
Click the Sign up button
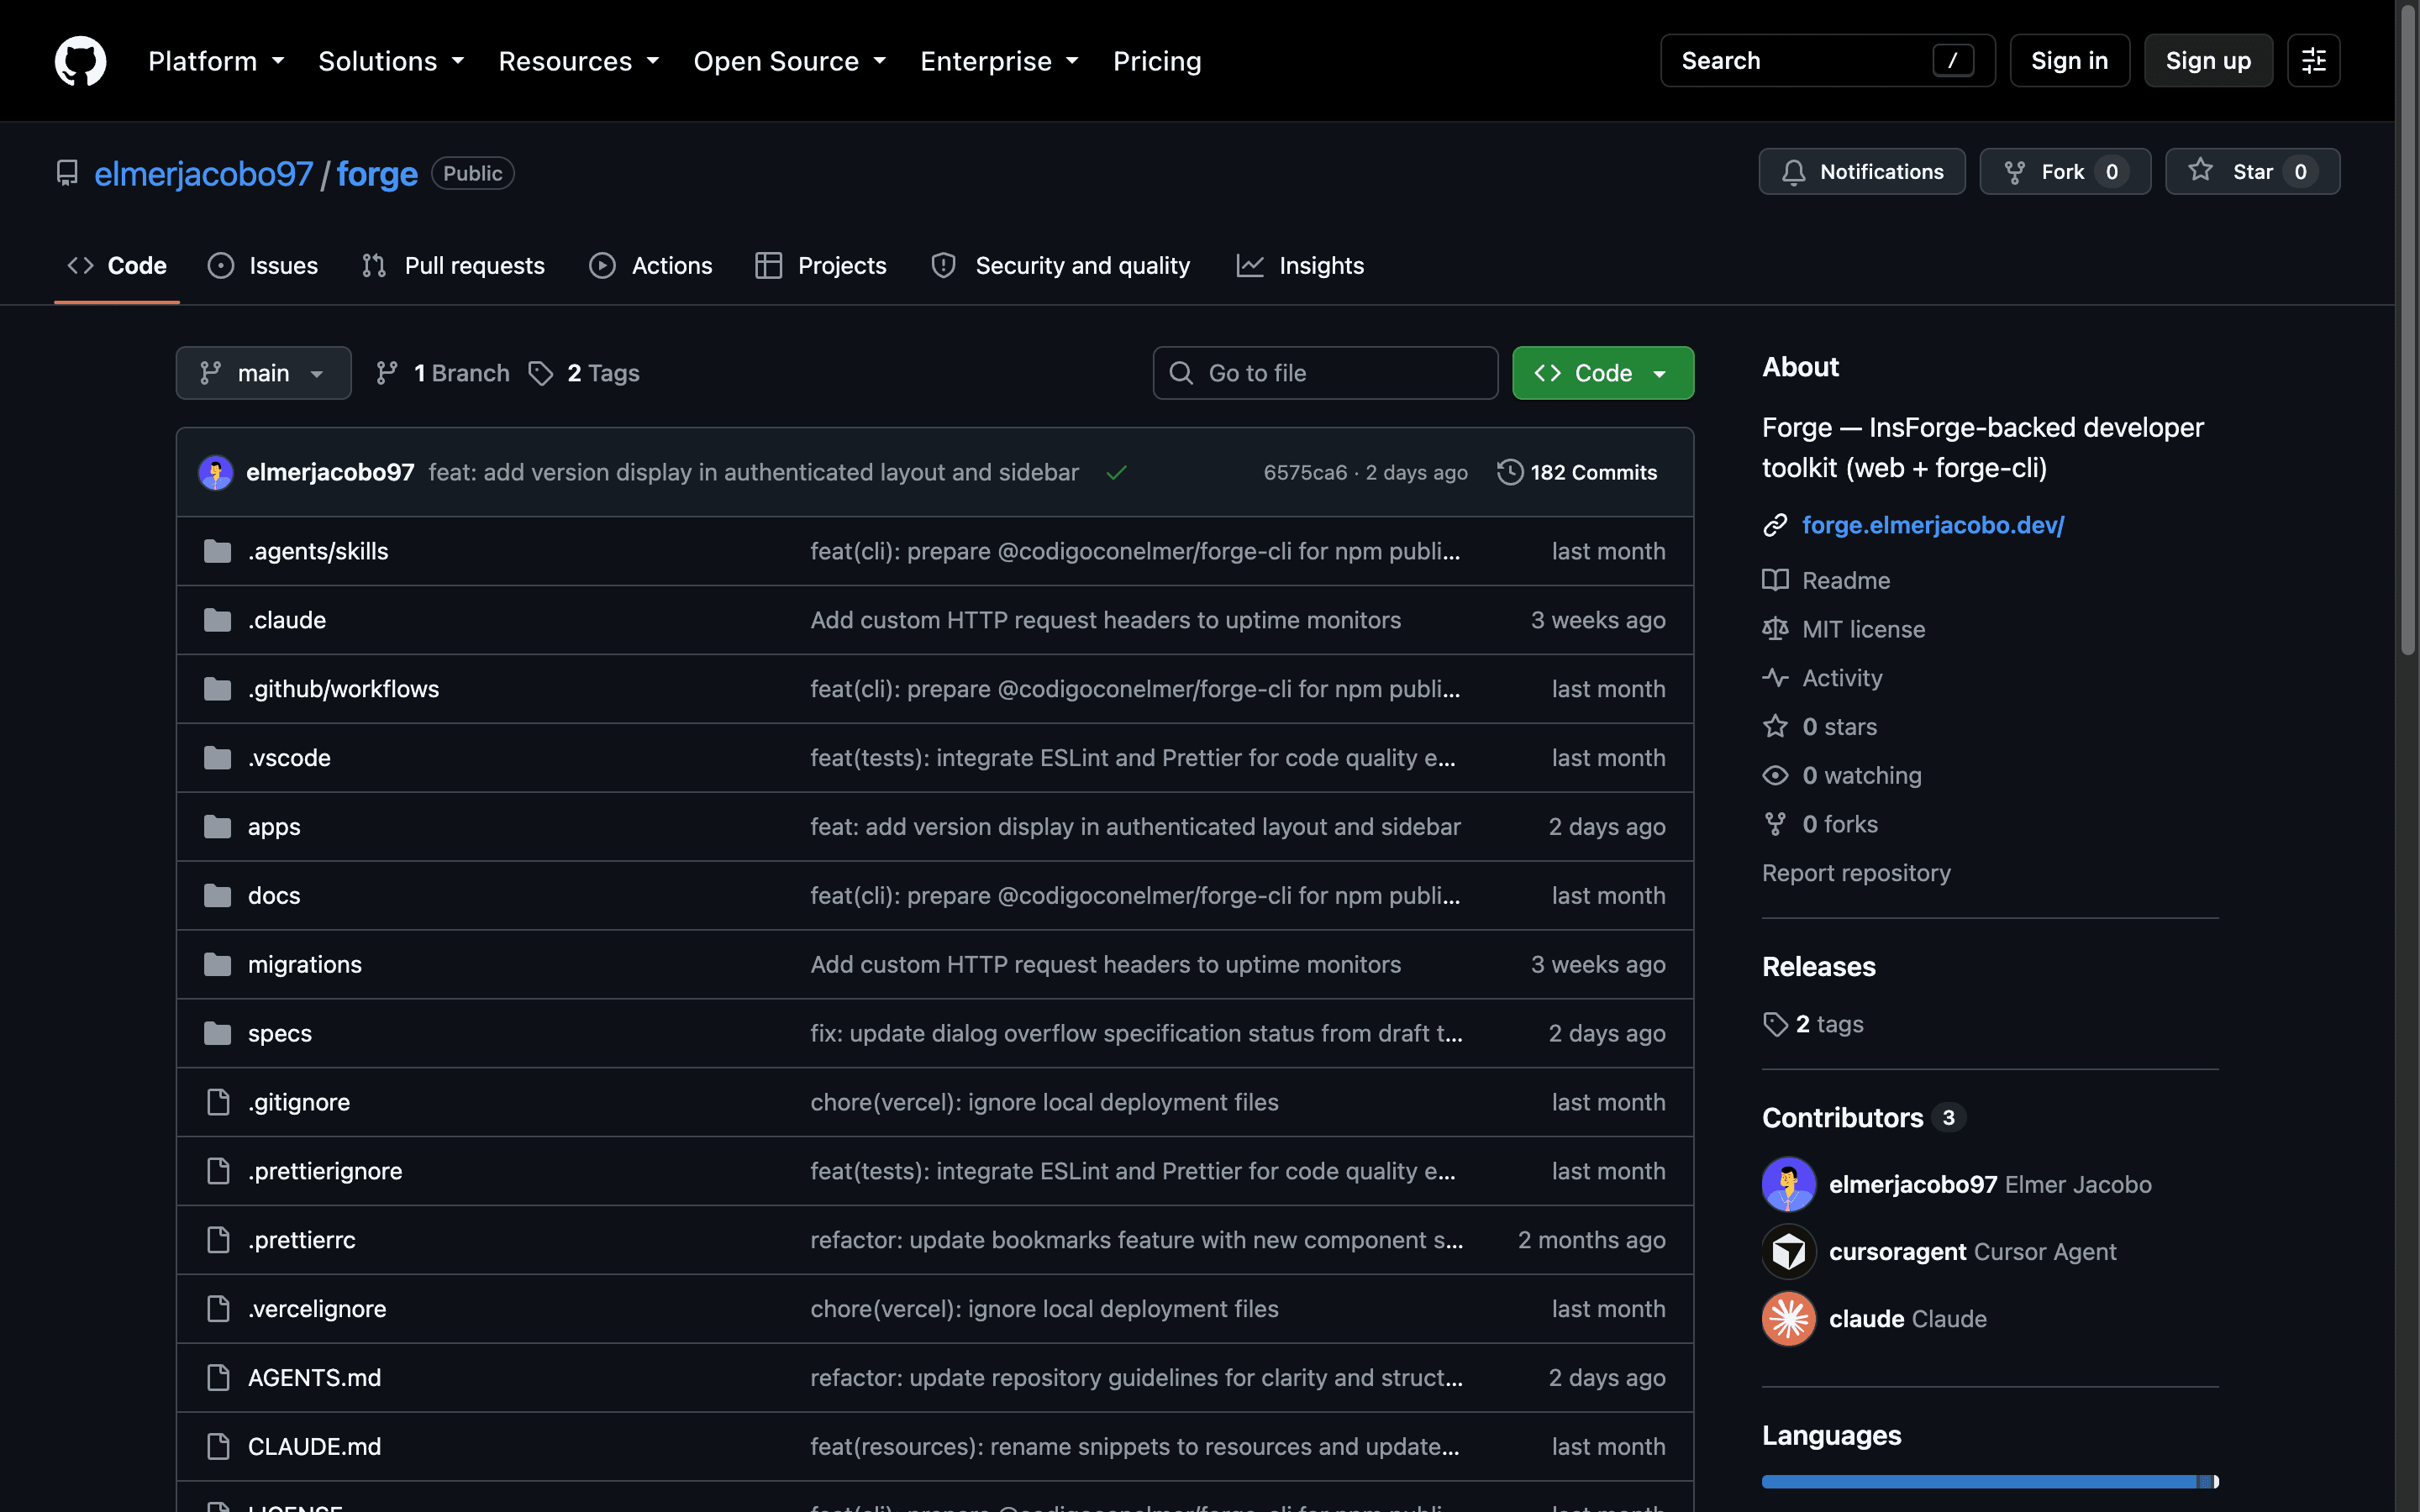click(2208, 61)
